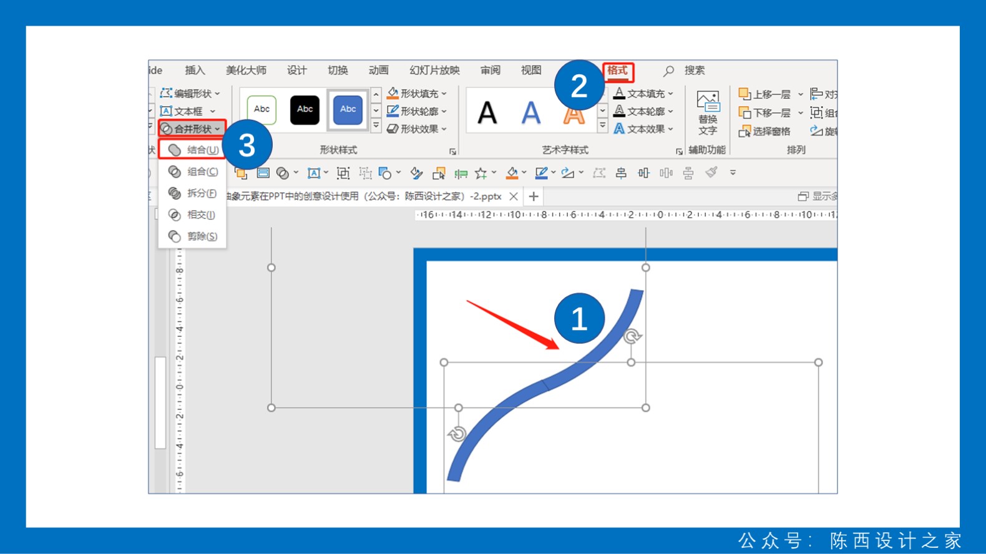
Task: Switch to the 格式 ribbon tab
Action: [618, 70]
